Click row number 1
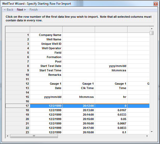This screenshot has width=160, height=144. [18, 35]
